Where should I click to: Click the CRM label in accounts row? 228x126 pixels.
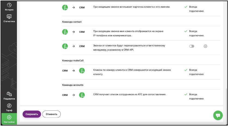pos(65,95)
